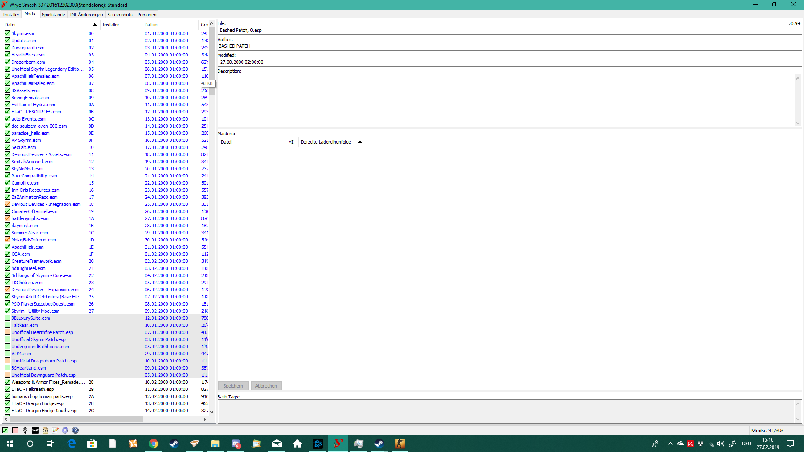Click the mod list horizontal scrollbar thumb
The image size is (804, 452).
click(76, 419)
